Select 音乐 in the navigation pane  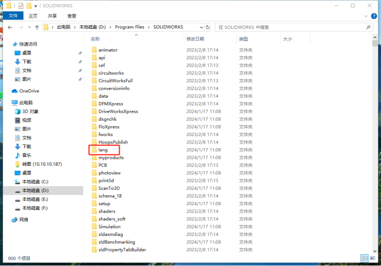26,155
